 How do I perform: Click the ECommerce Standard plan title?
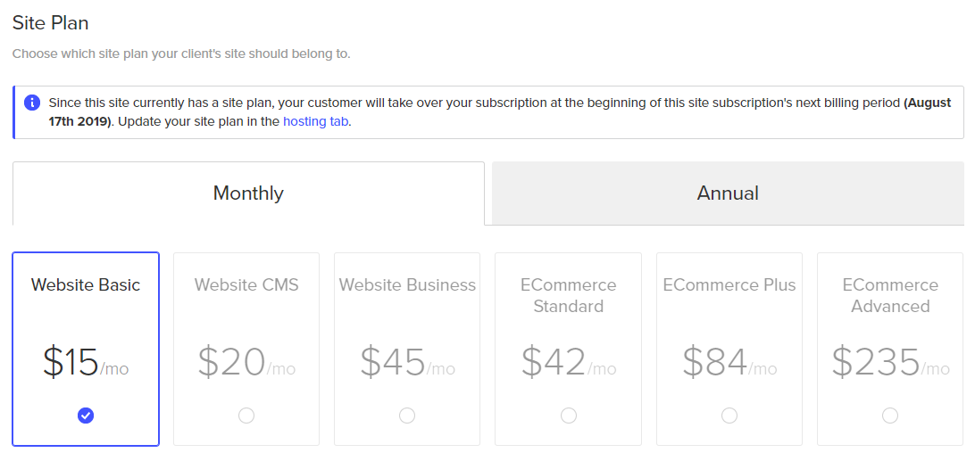click(569, 295)
